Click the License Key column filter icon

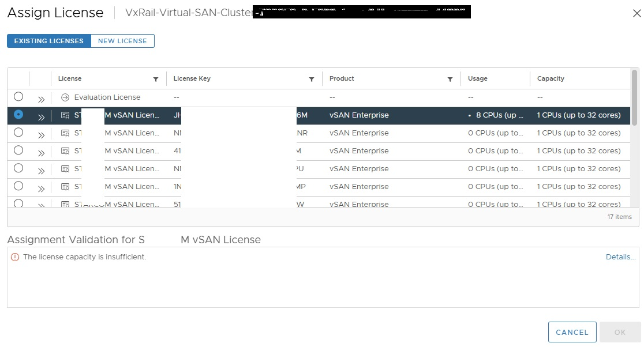[312, 79]
